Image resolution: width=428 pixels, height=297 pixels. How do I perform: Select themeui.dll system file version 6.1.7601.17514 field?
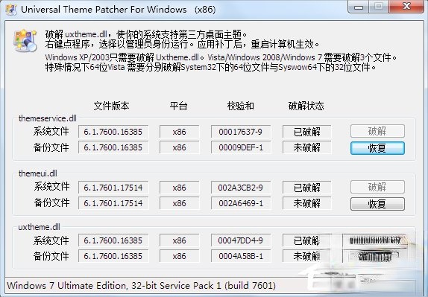[113, 188]
